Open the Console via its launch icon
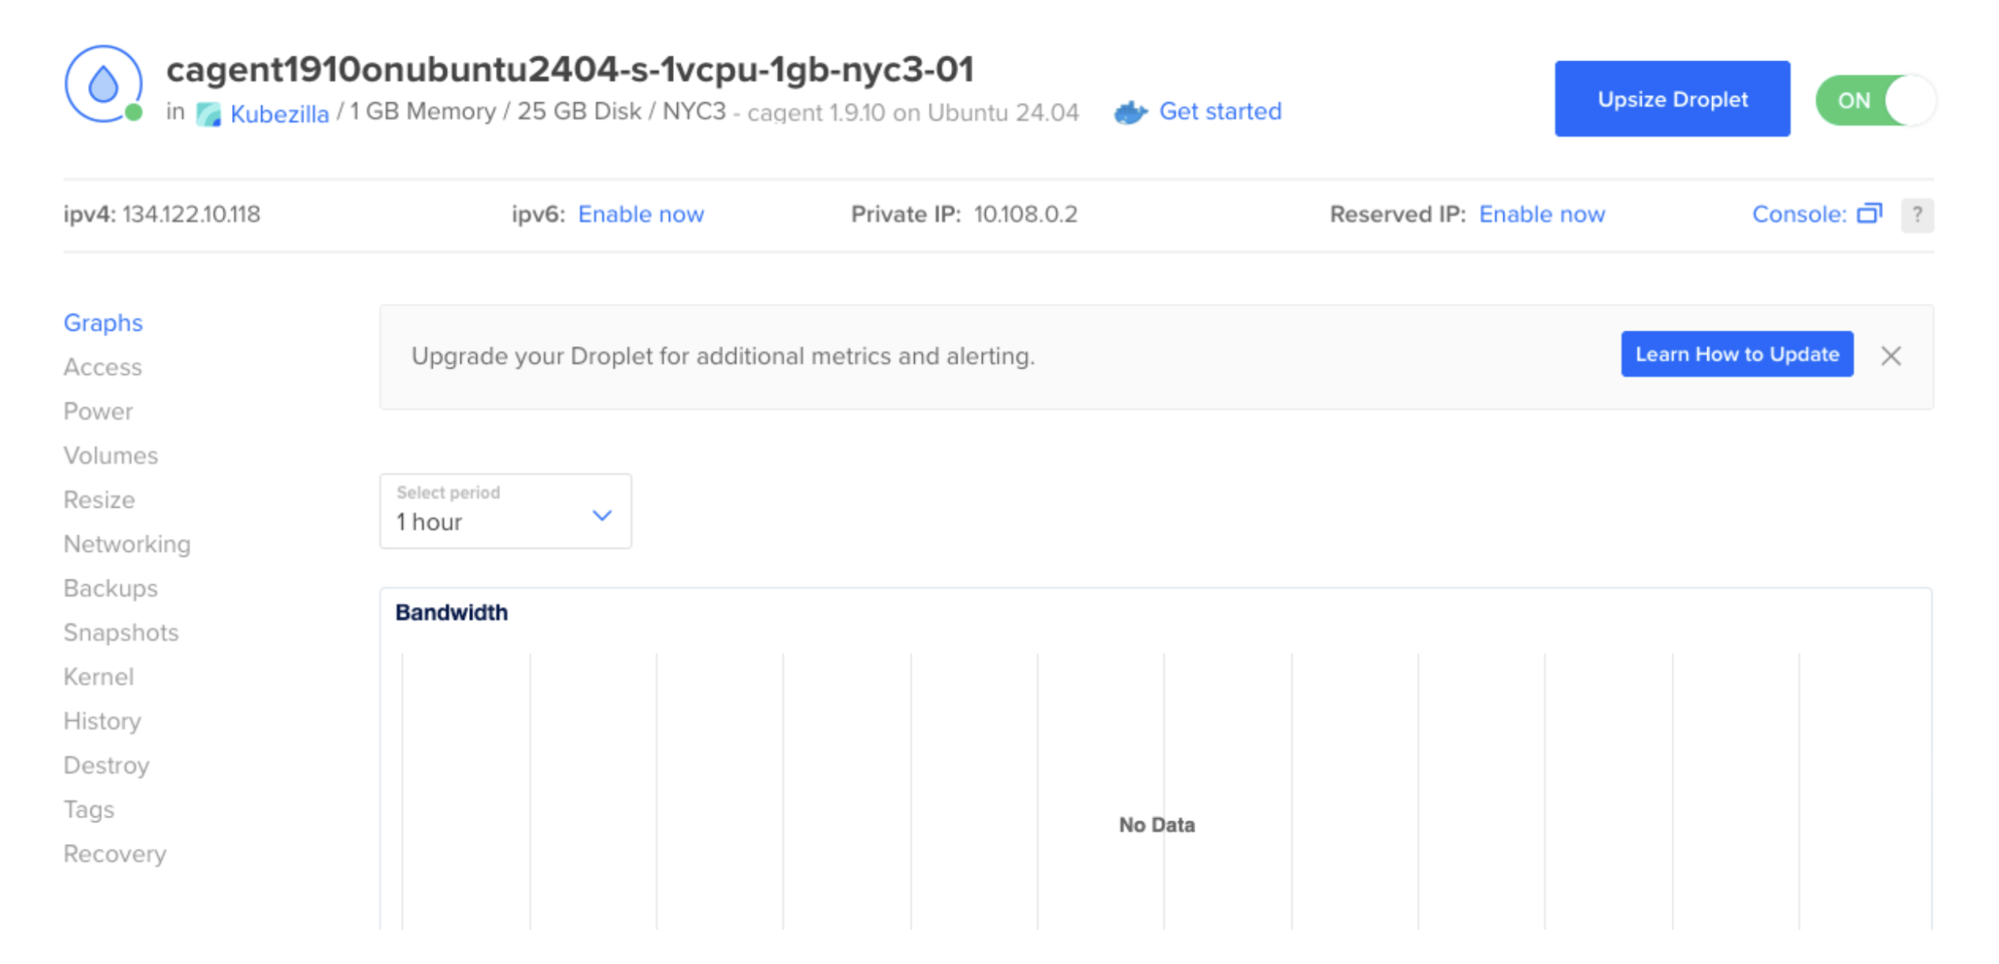The width and height of the screenshot is (1999, 964). point(1870,214)
